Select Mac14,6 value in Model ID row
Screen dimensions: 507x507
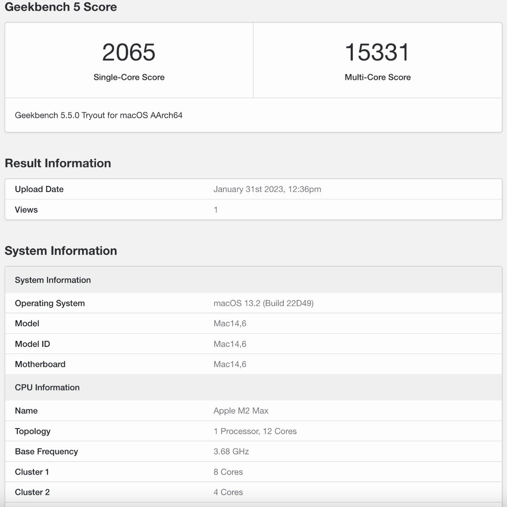[230, 344]
